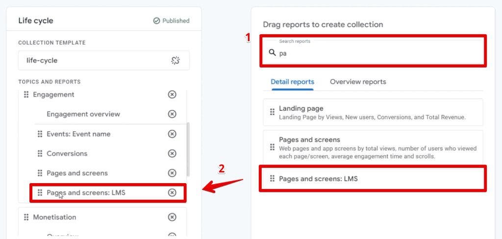The height and width of the screenshot is (239, 502).
Task: Grab drag handle of Pages and screens card
Action: (272, 147)
